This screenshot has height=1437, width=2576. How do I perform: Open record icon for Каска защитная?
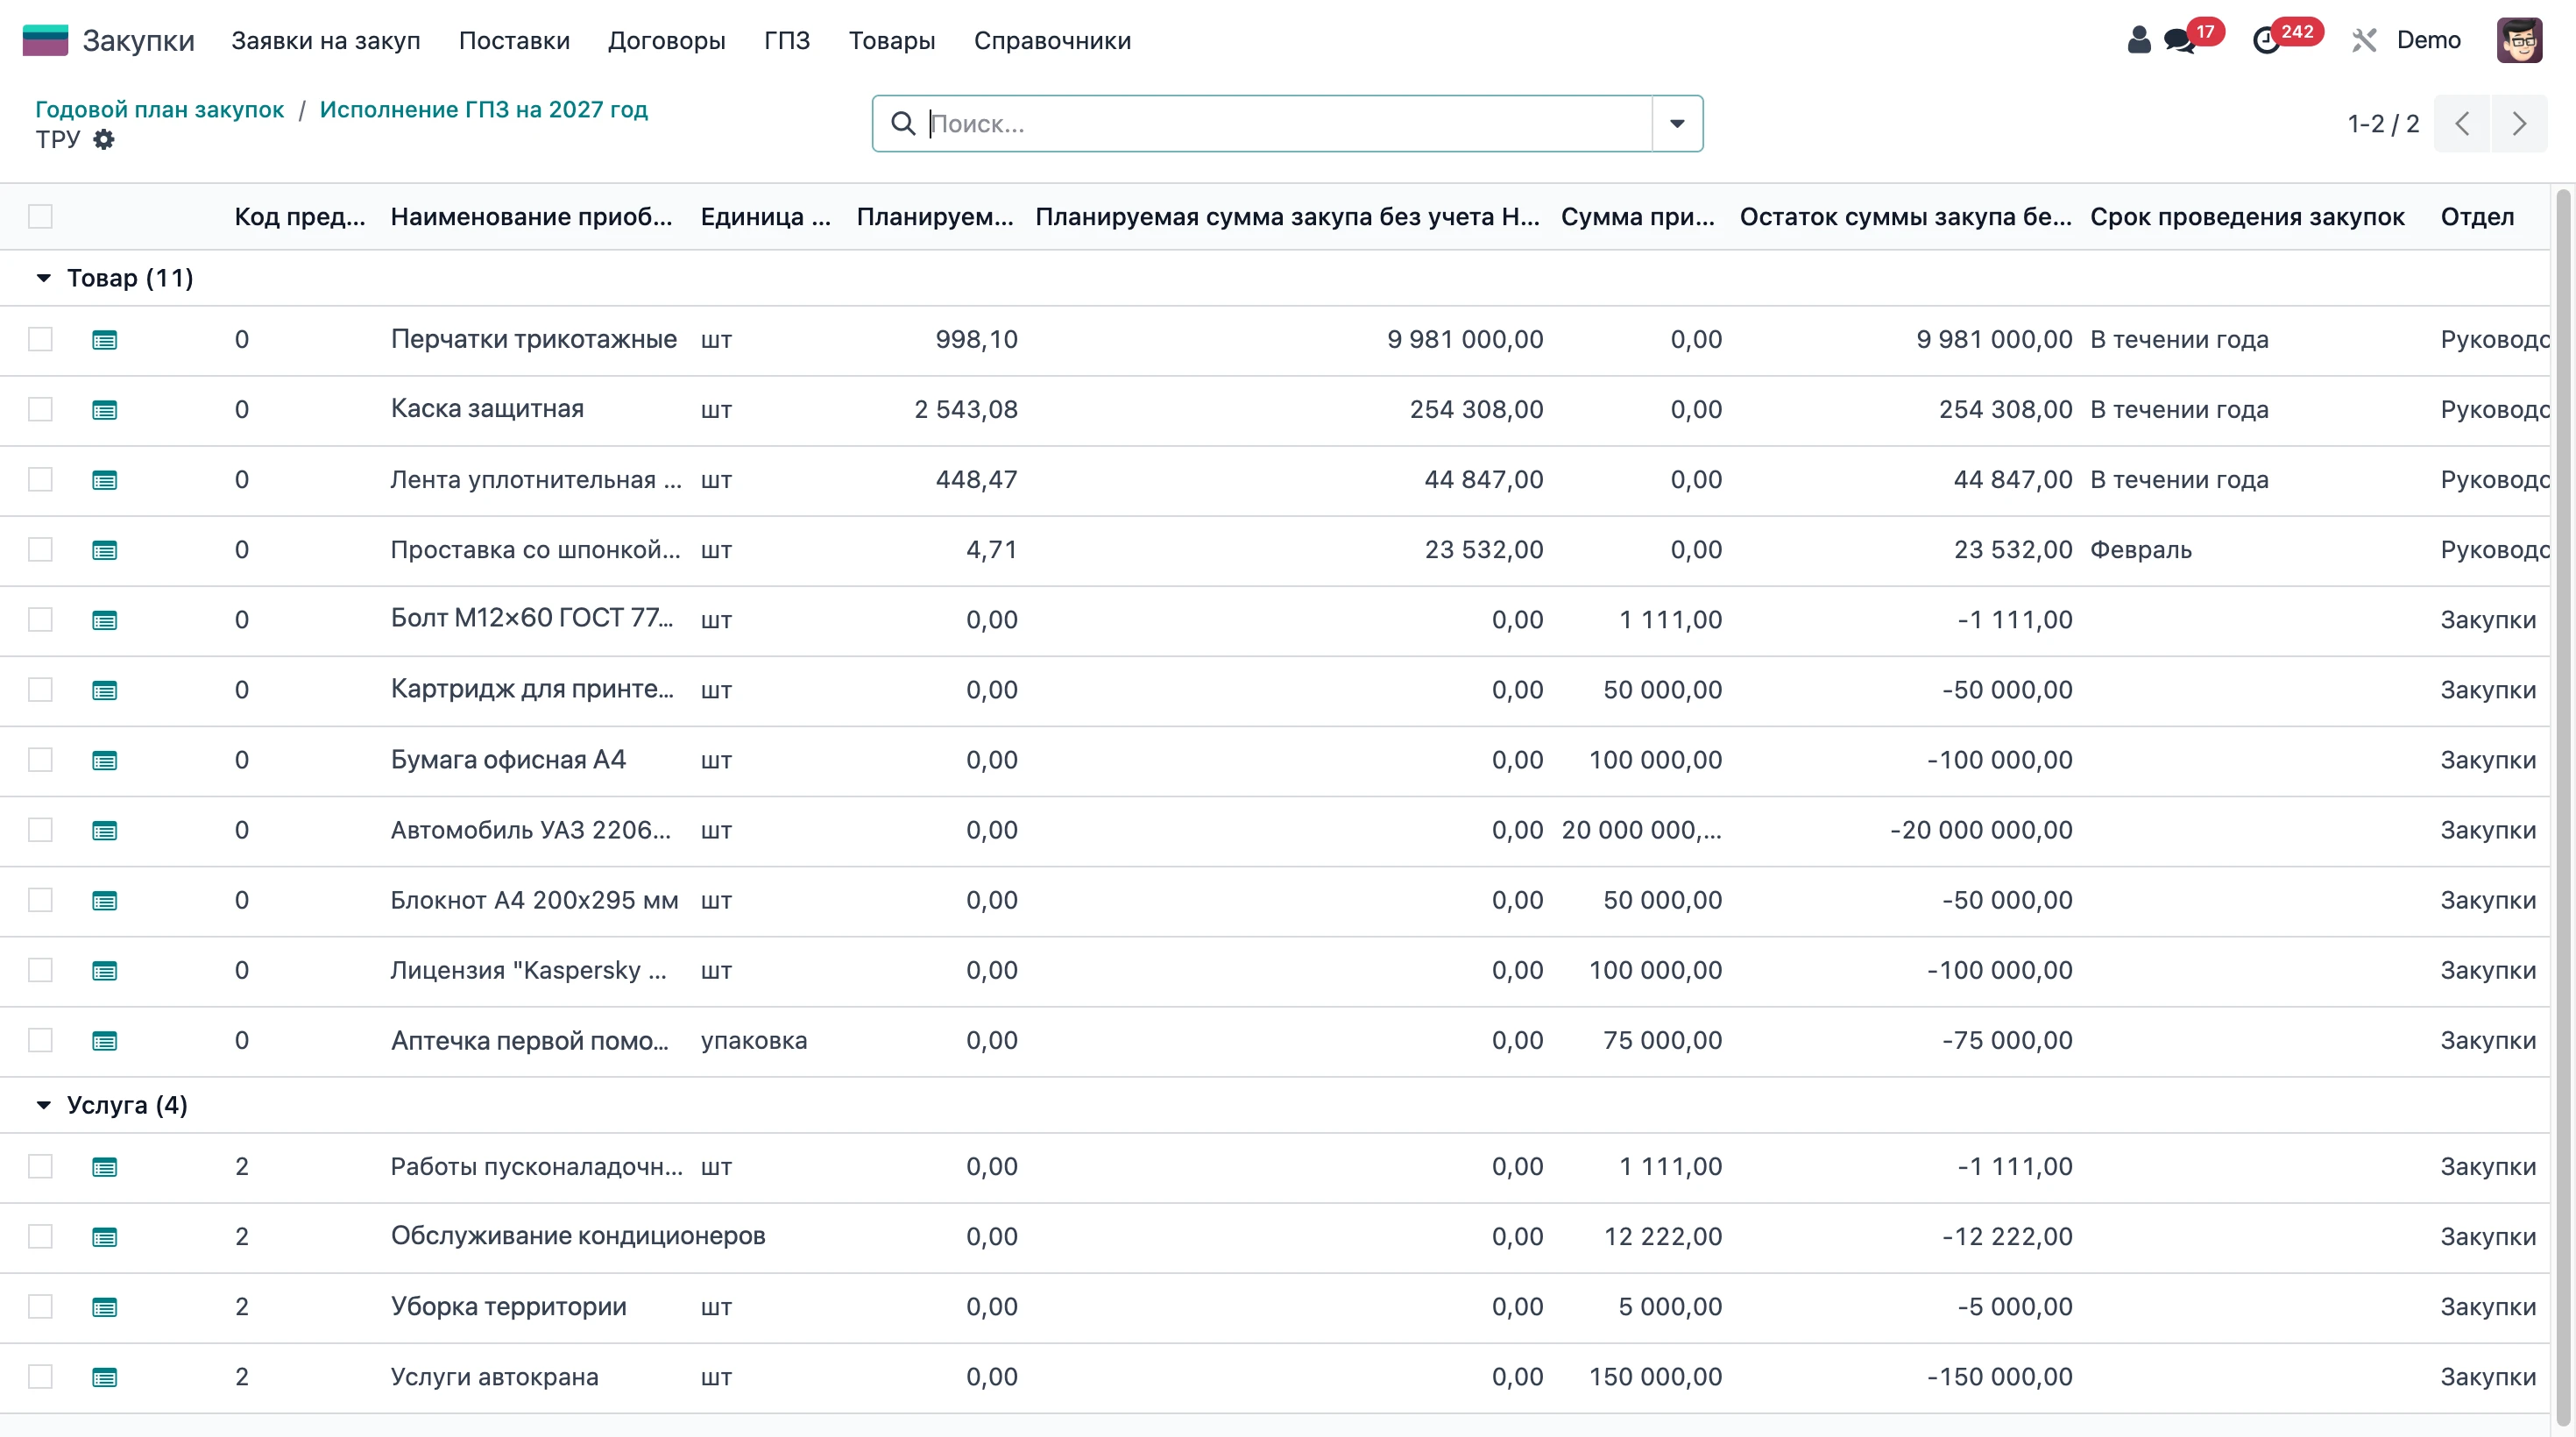104,410
